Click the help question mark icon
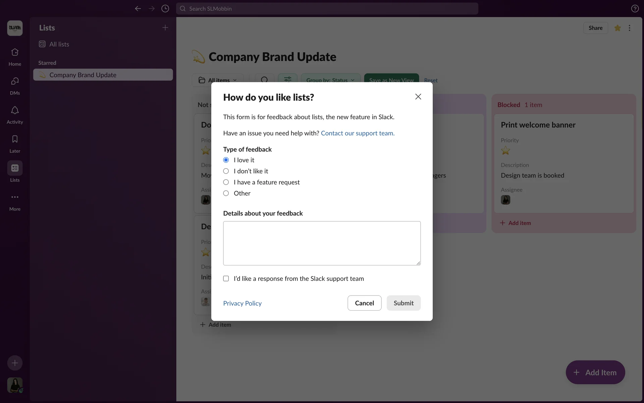This screenshot has height=403, width=644. click(635, 9)
